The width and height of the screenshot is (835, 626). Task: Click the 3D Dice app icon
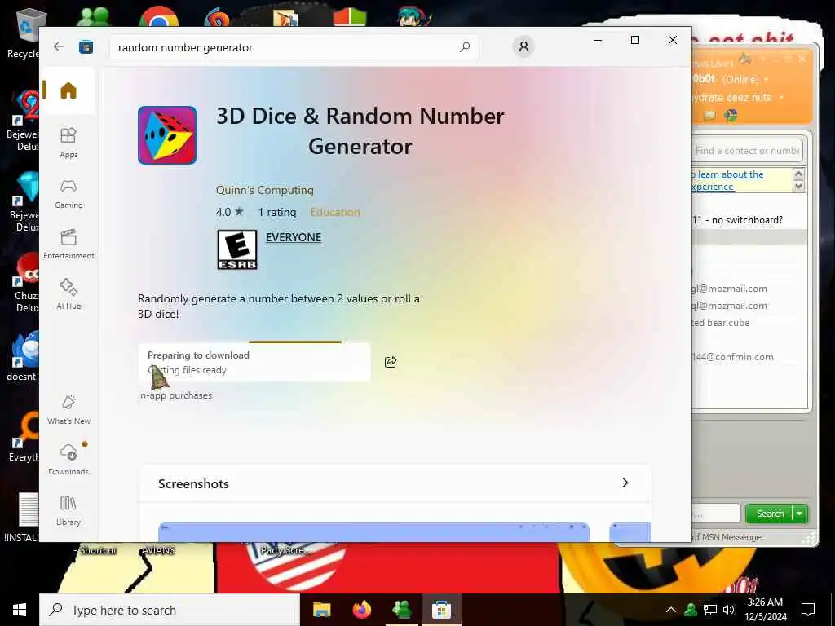167,135
